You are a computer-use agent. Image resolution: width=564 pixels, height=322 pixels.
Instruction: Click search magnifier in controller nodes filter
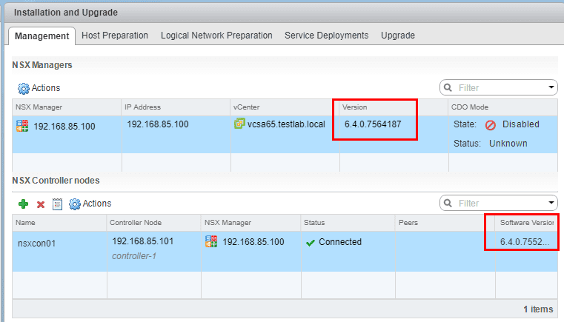point(448,204)
